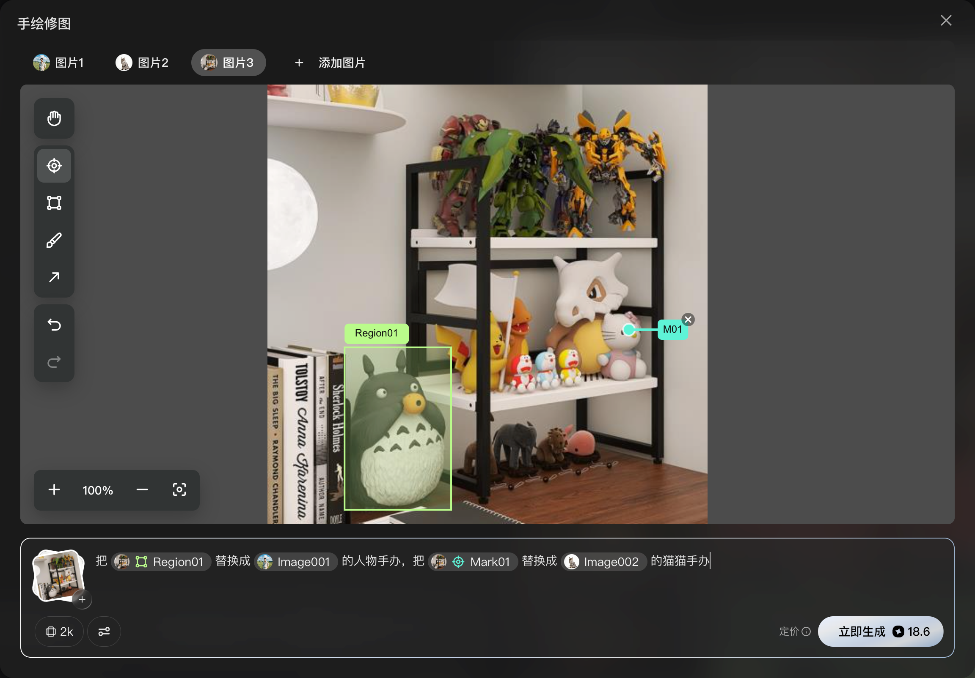Click the Region01 tag in prompt
This screenshot has width=975, height=678.
point(161,562)
